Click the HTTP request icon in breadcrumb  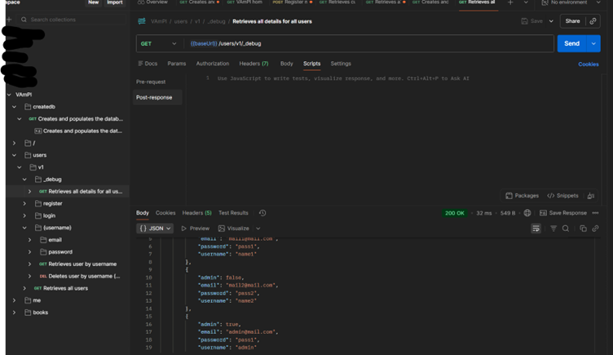click(x=142, y=21)
